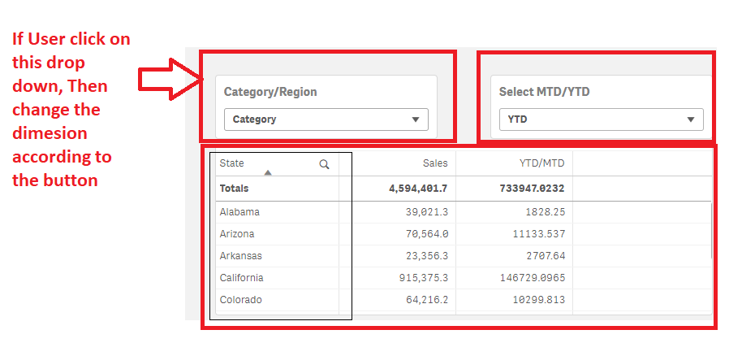742x356 pixels.
Task: Click the Totals row label
Action: click(234, 188)
